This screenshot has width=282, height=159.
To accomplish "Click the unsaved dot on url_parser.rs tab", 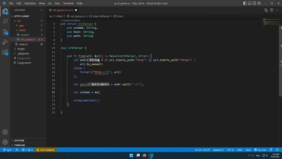I will pyautogui.click(x=76, y=10).
